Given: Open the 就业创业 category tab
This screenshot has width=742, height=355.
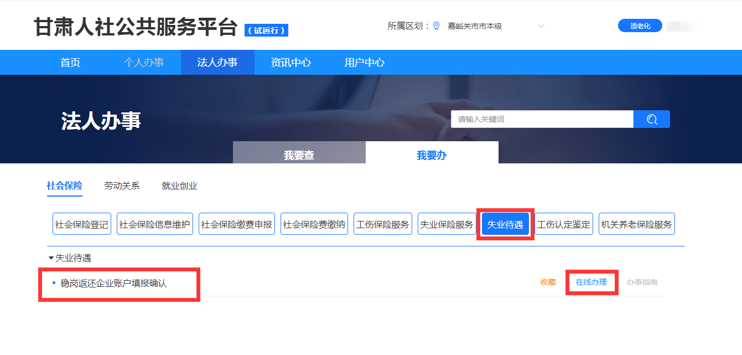Looking at the screenshot, I should click(x=179, y=186).
